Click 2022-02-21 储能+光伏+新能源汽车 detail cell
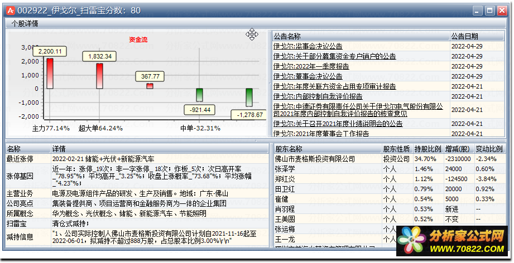The width and height of the screenshot is (514, 263). pyautogui.click(x=160, y=159)
